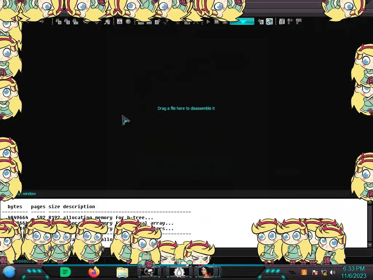Open the breakpoint list toolbar icon
This screenshot has height=280, width=373.
point(282,22)
